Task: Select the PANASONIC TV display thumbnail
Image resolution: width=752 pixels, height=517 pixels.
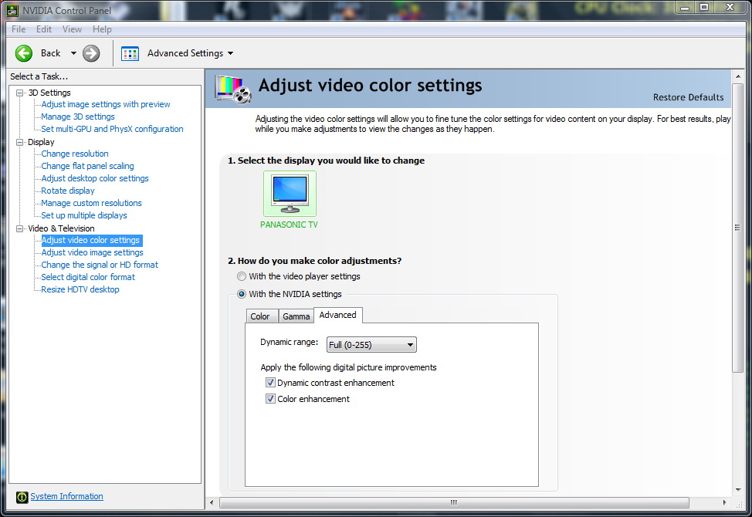Action: pos(290,194)
